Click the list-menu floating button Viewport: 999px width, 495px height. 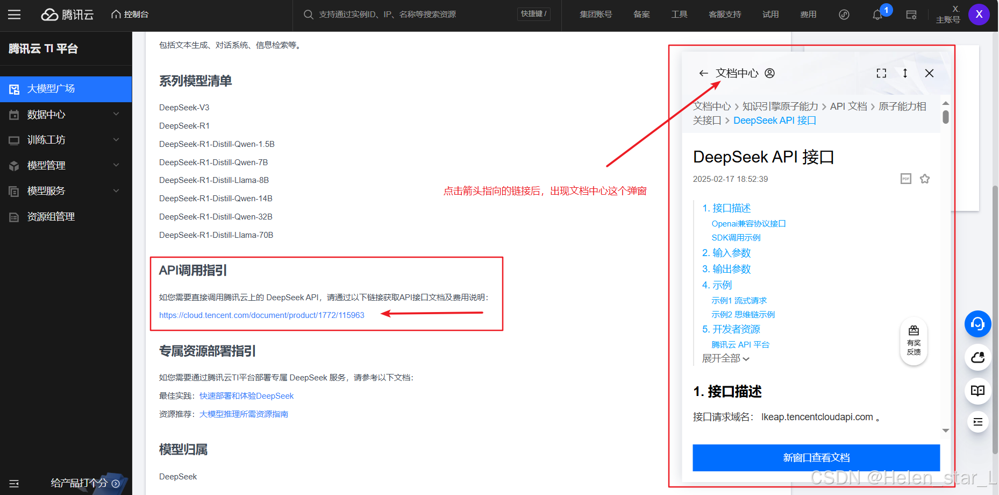pos(978,422)
